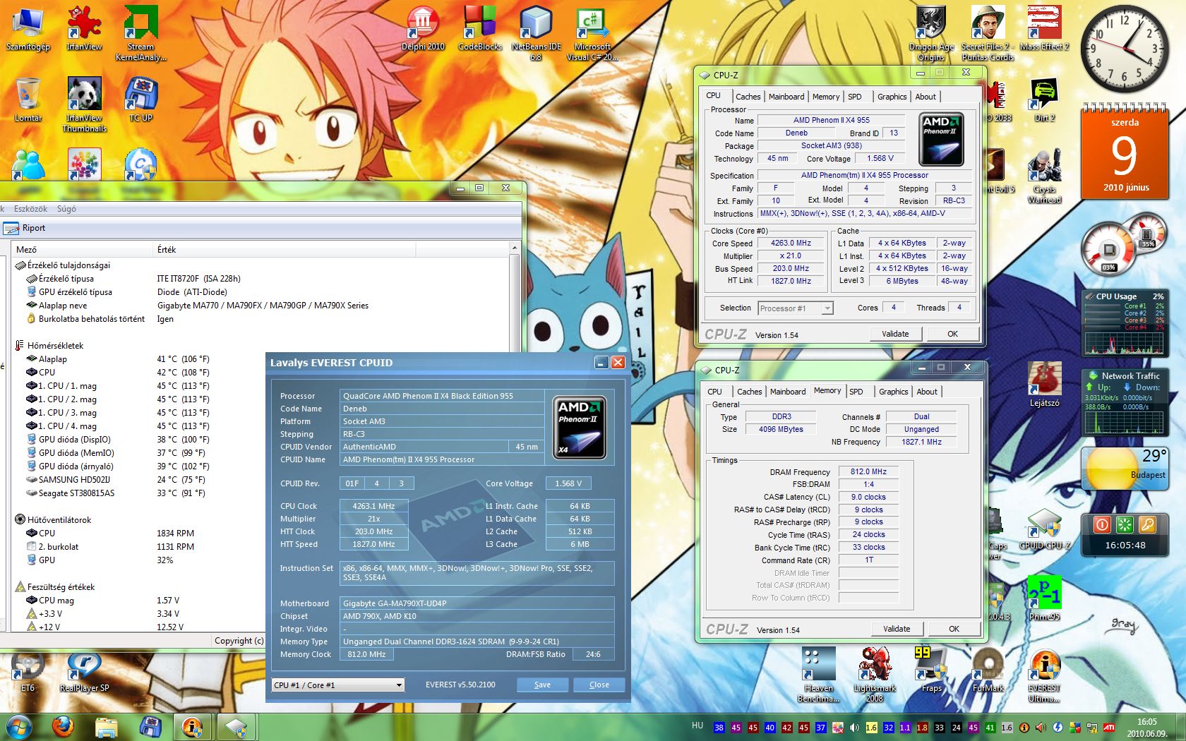The width and height of the screenshot is (1186, 741).
Task: Click Riport button in EVEREST toolbar
Action: tap(25, 228)
